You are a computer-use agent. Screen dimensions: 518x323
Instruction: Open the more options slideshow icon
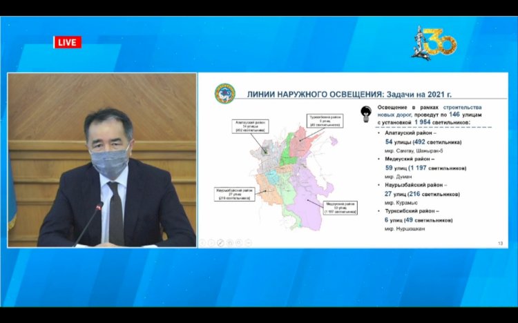pyautogui.click(x=248, y=242)
